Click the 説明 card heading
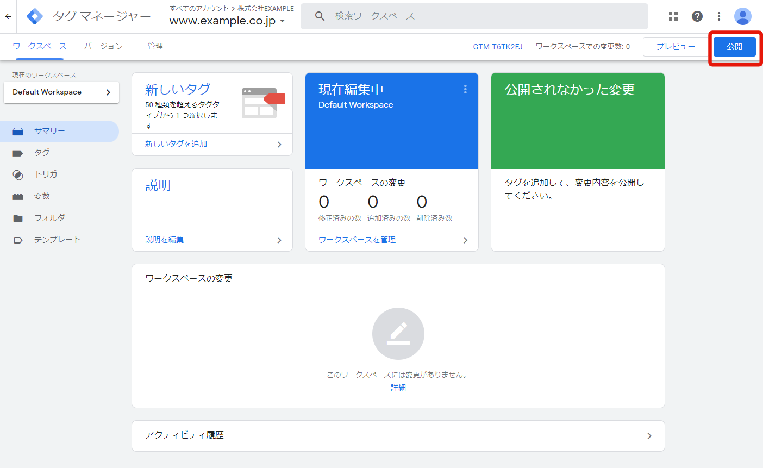Screen dimensions: 763x468 coord(158,185)
